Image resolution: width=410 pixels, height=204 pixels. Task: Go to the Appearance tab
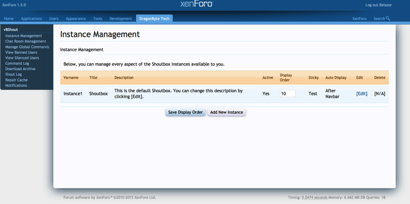(x=76, y=18)
